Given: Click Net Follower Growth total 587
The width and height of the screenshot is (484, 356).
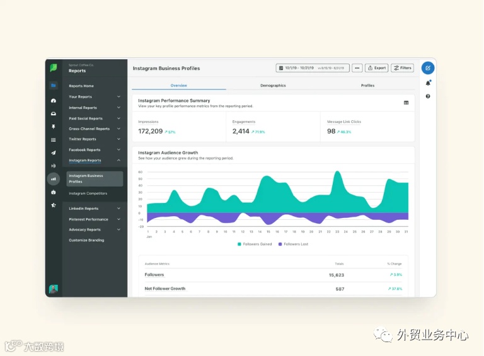Looking at the screenshot, I should coord(340,289).
